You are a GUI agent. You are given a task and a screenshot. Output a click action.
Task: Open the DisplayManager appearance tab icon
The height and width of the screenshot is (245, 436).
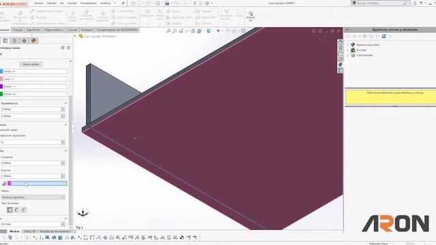[33, 41]
